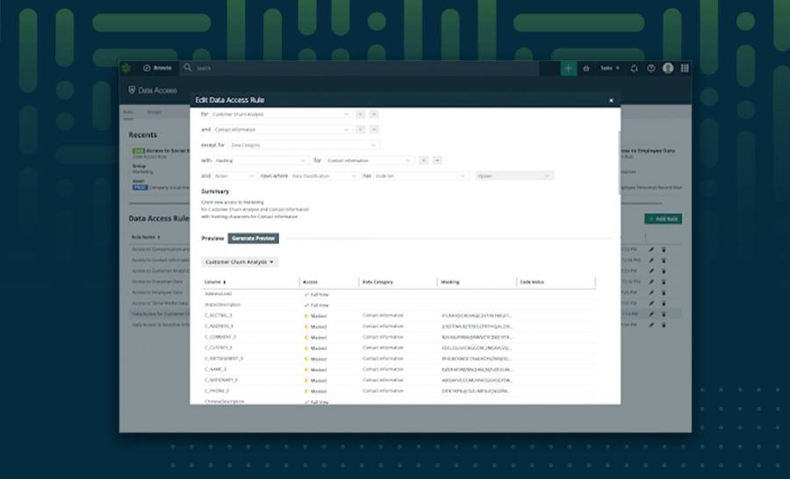Screen dimensions: 790x479
Task: Click the search magnifier icon
Action: (x=189, y=68)
